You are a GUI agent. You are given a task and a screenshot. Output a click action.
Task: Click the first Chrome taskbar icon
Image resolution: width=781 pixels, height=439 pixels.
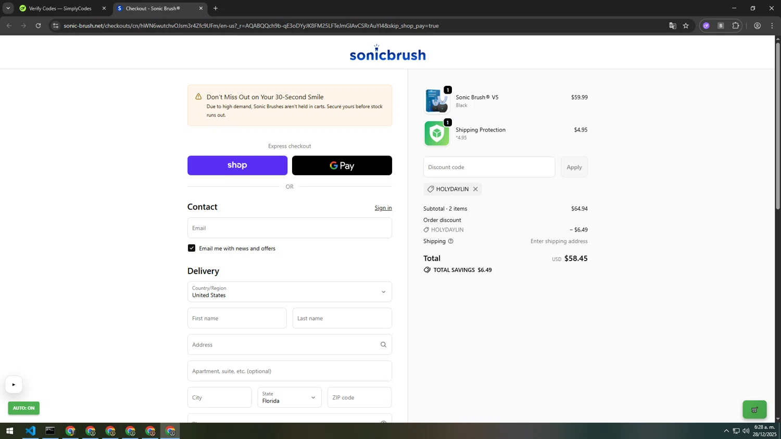click(70, 431)
